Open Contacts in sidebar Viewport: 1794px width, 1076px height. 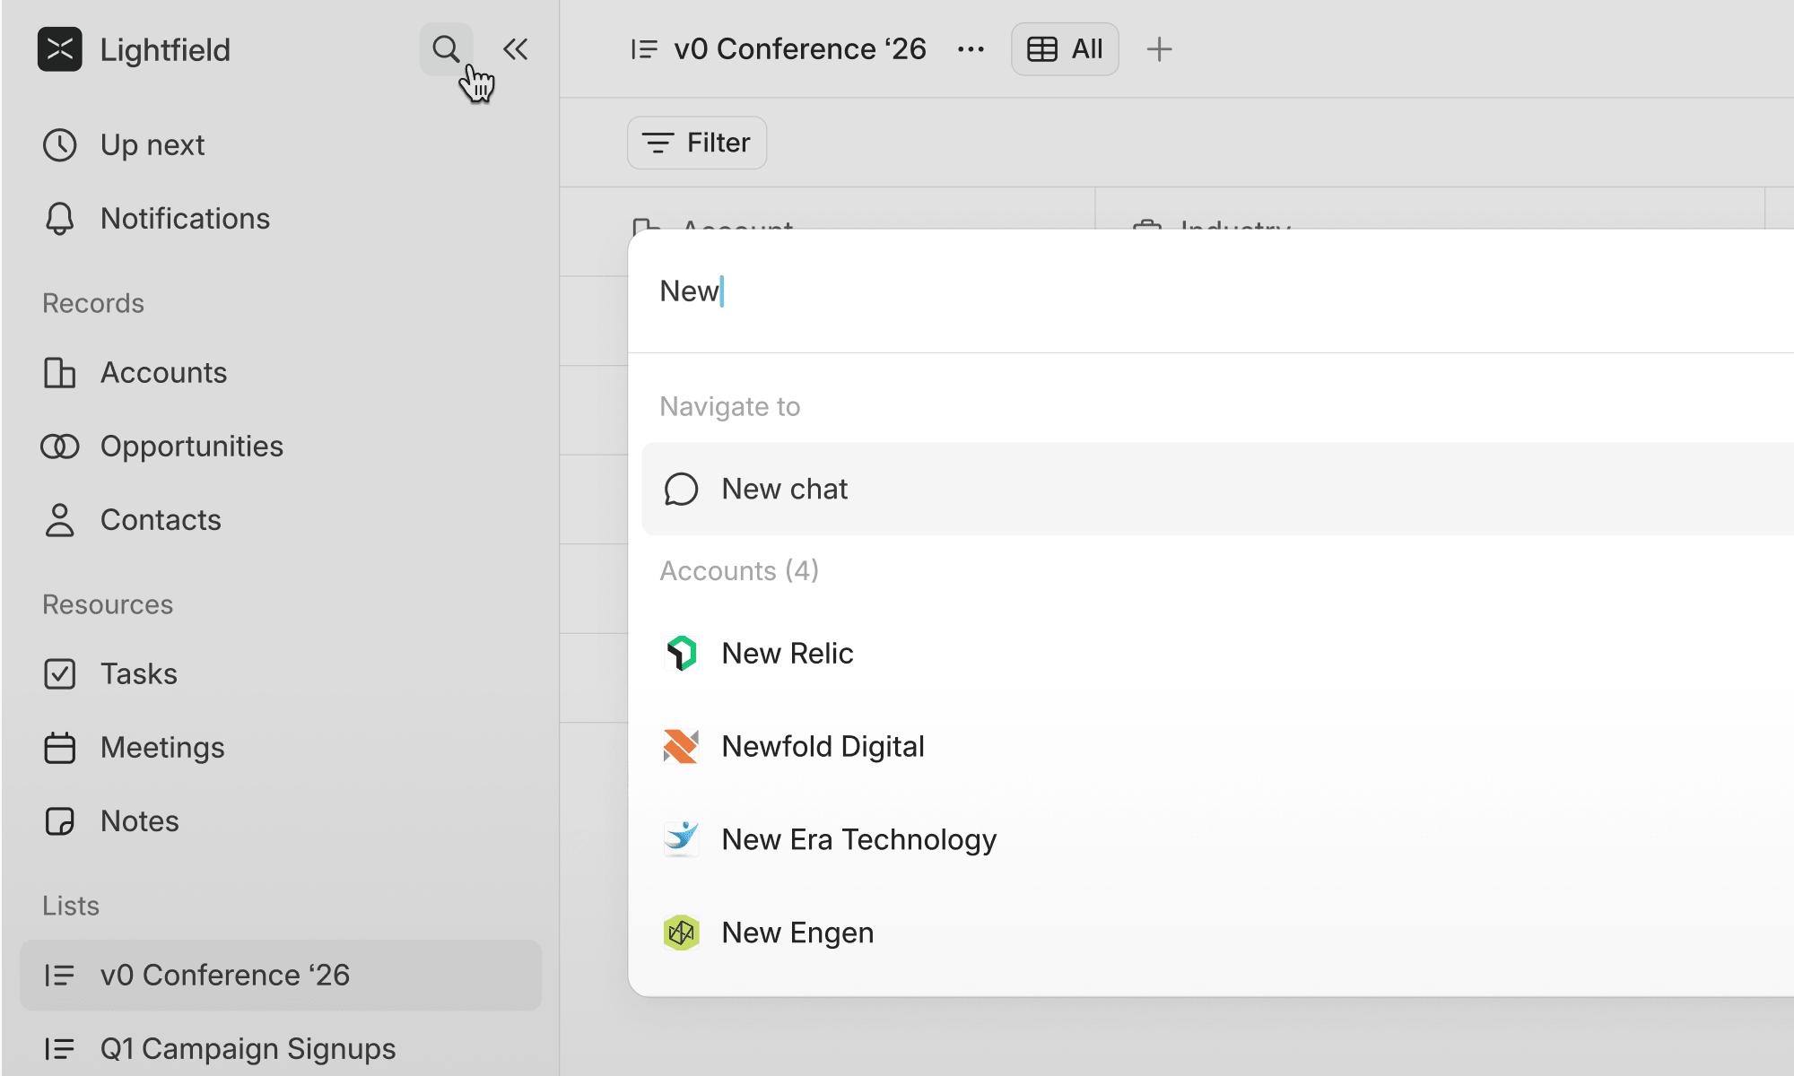pyautogui.click(x=161, y=520)
